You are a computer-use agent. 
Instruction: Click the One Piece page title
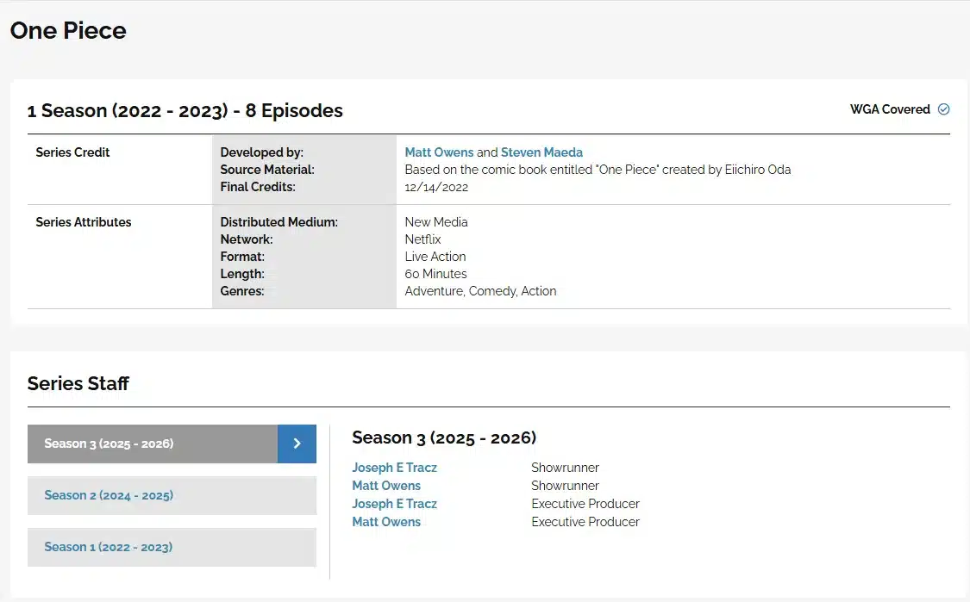pyautogui.click(x=68, y=31)
